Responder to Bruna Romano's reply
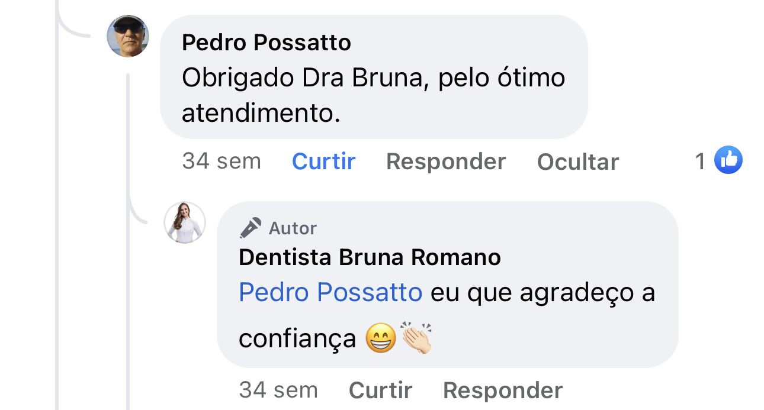The width and height of the screenshot is (764, 410). click(502, 389)
